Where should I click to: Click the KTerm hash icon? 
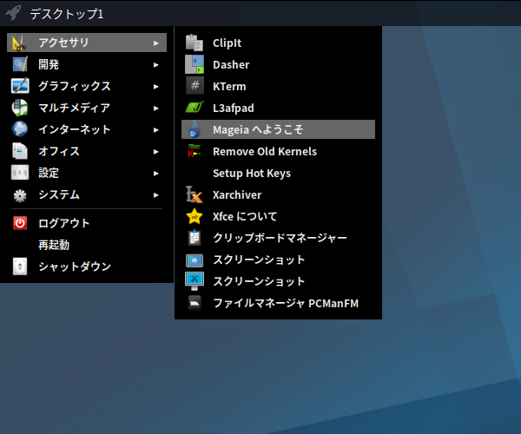(195, 86)
